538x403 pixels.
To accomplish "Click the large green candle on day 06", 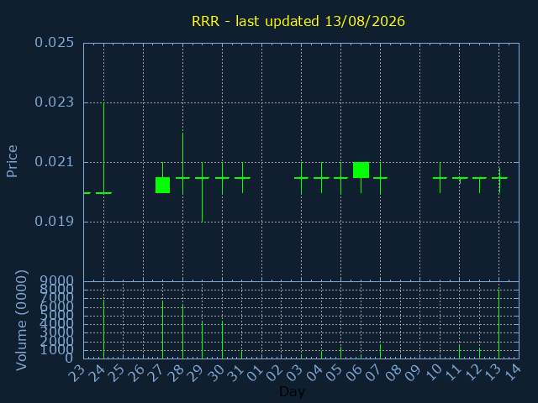I will pos(361,170).
